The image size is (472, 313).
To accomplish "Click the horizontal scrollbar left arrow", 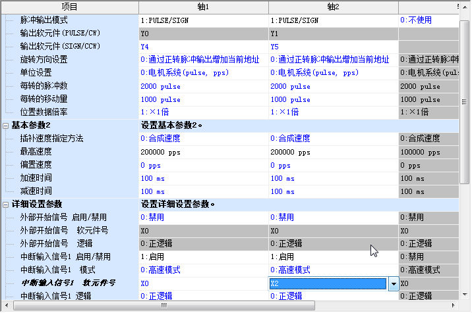I will point(5,306).
